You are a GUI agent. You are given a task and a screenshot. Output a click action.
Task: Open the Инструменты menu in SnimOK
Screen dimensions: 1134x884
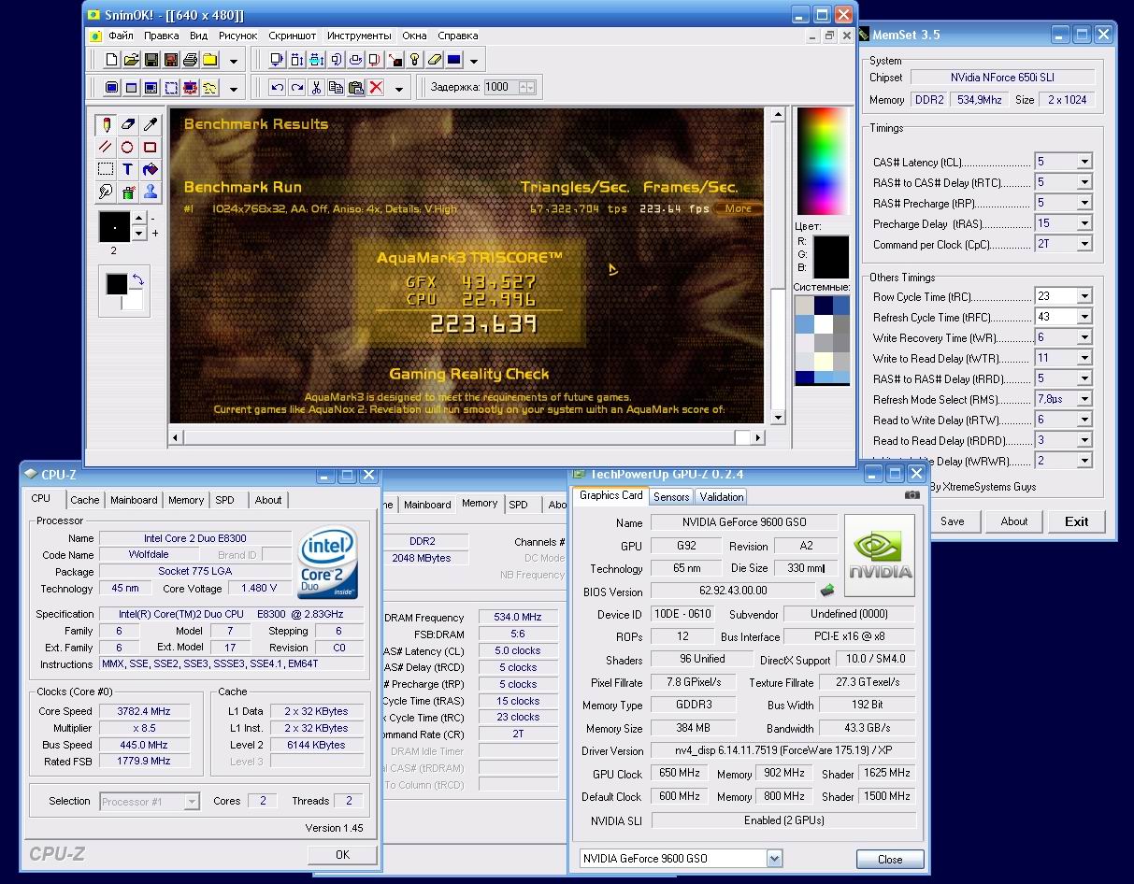359,36
